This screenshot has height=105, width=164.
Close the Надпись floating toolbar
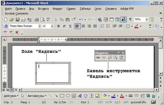coord(123,53)
